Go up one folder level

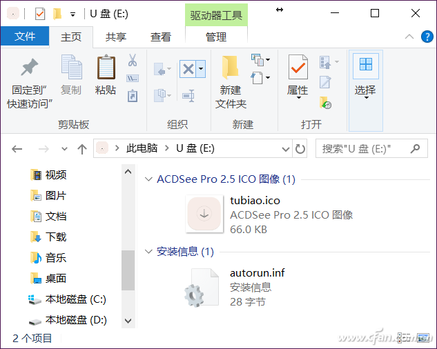tap(82, 149)
